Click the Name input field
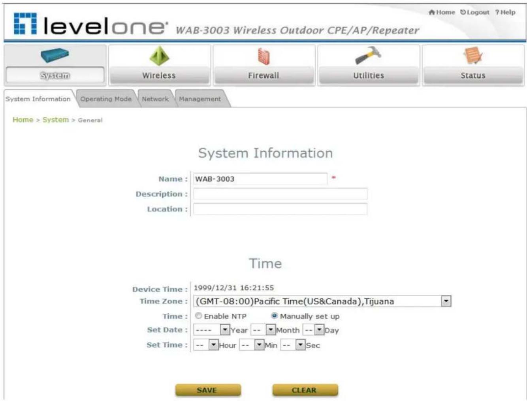527x401 pixels. pyautogui.click(x=260, y=179)
